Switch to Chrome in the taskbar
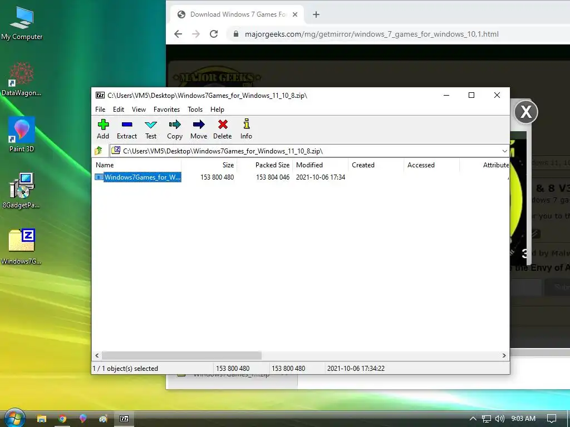The width and height of the screenshot is (570, 427). [x=62, y=419]
